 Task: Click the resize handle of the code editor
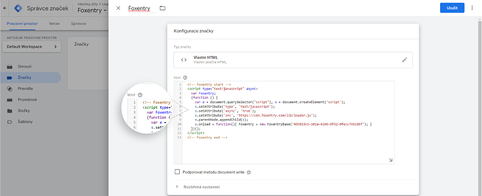coord(391,160)
